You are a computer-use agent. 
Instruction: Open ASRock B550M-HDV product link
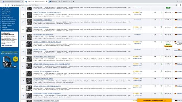(47, 12)
